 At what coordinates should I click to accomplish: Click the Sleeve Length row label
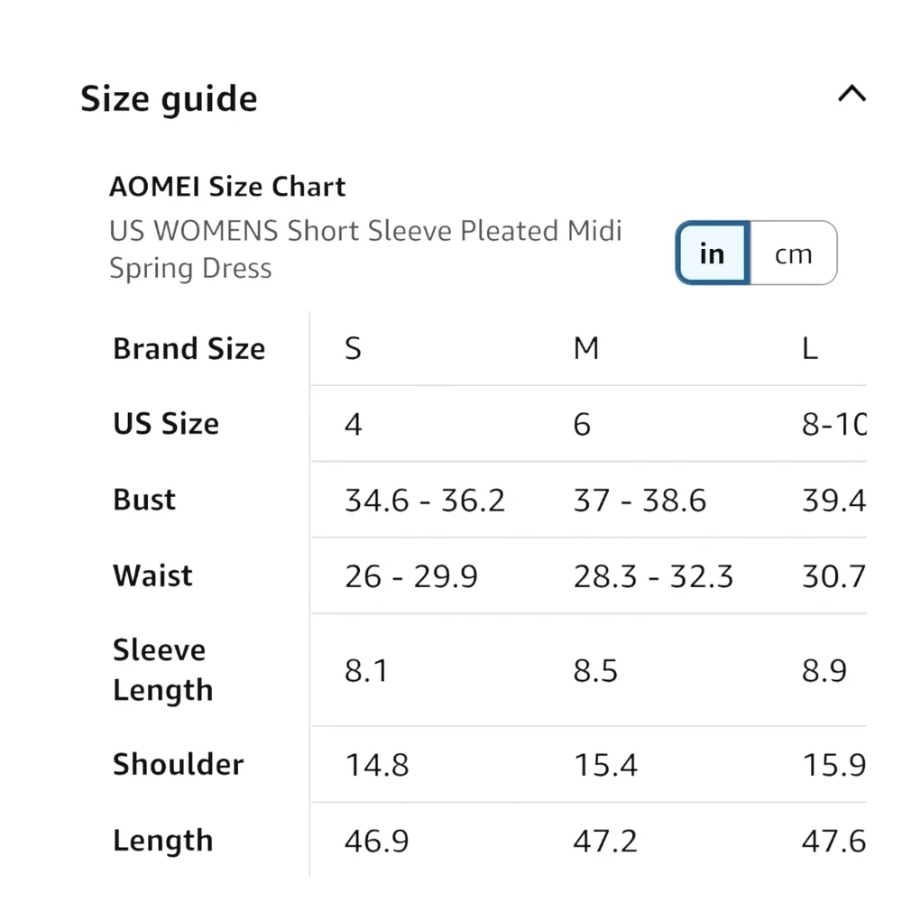point(162,670)
